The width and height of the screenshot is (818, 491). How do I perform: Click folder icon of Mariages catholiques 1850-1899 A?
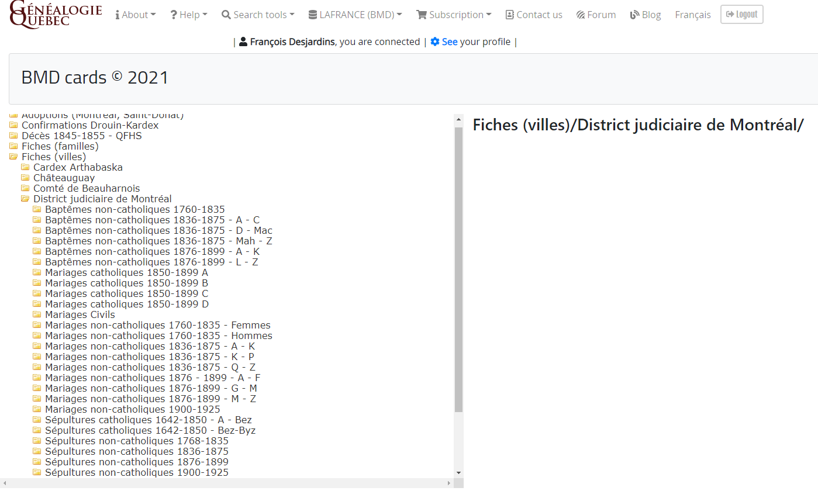tap(37, 272)
